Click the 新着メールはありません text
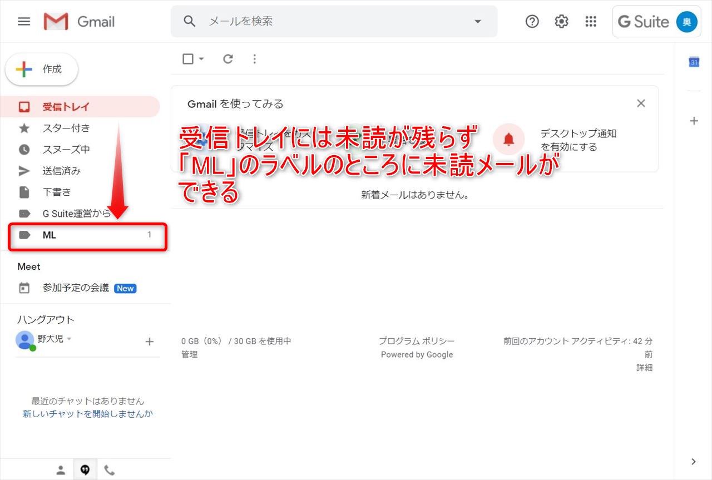The image size is (712, 480). (x=415, y=195)
